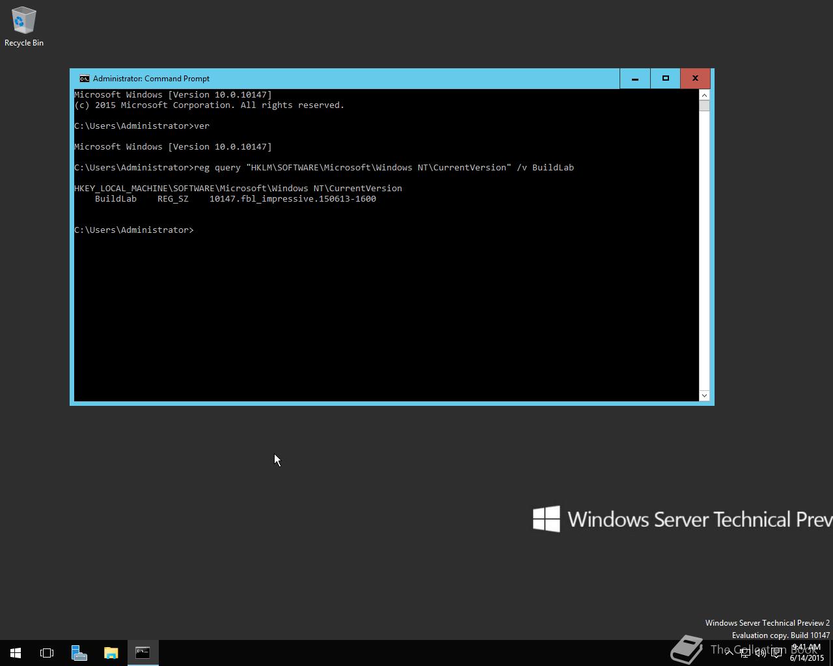Screen dimensions: 833x666
Task: Click the console vertical scrollbar thumb
Action: pos(704,106)
